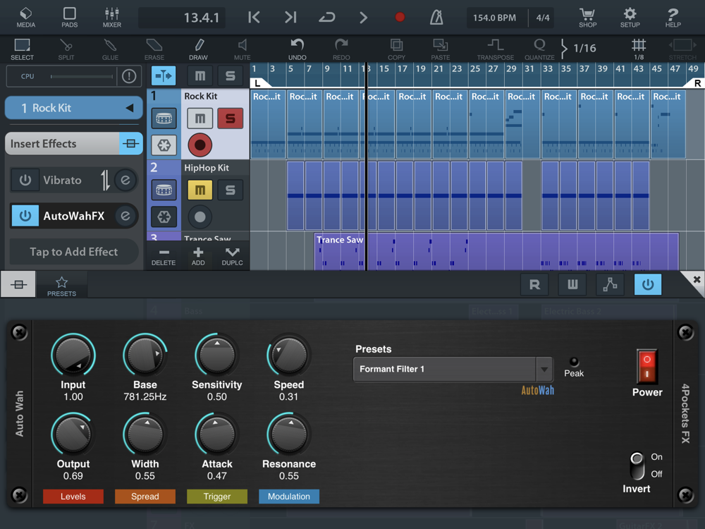This screenshot has height=529, width=705.
Task: Start recording with the red record button
Action: point(400,18)
